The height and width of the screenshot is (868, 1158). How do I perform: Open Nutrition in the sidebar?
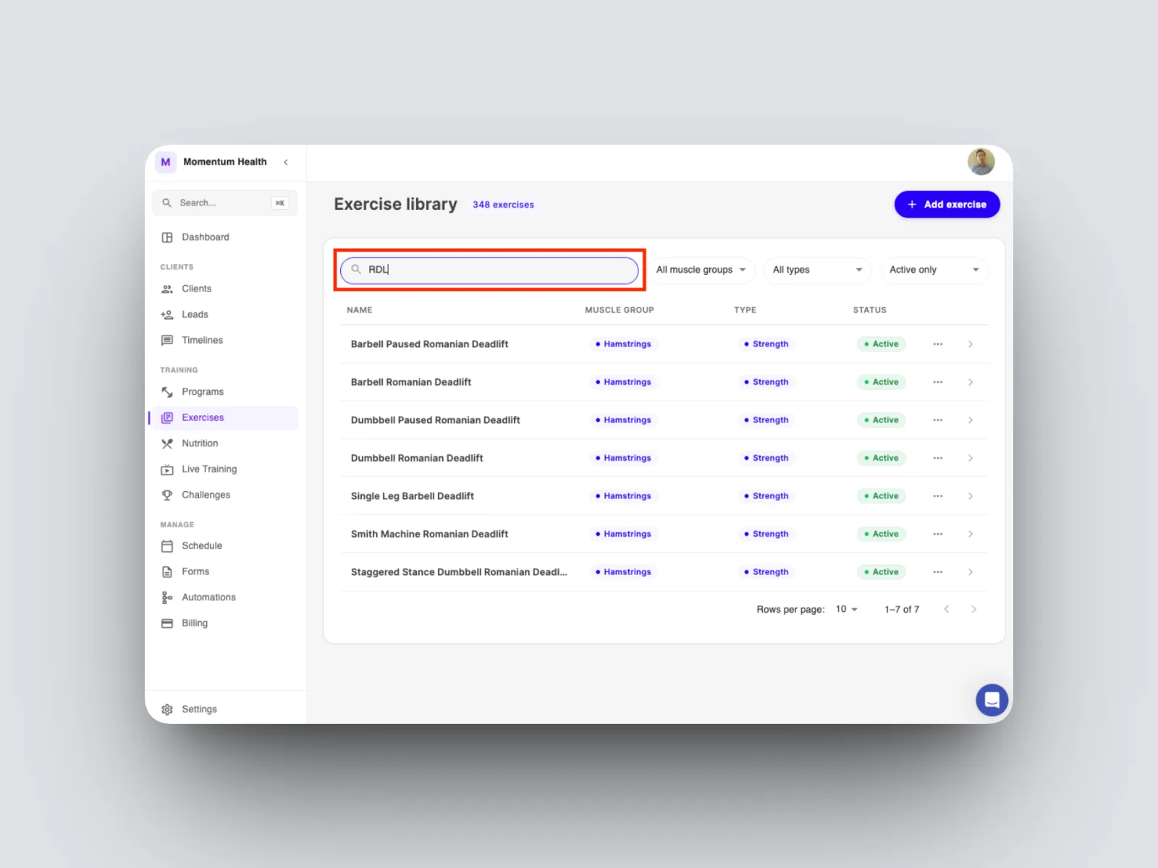pos(224,443)
